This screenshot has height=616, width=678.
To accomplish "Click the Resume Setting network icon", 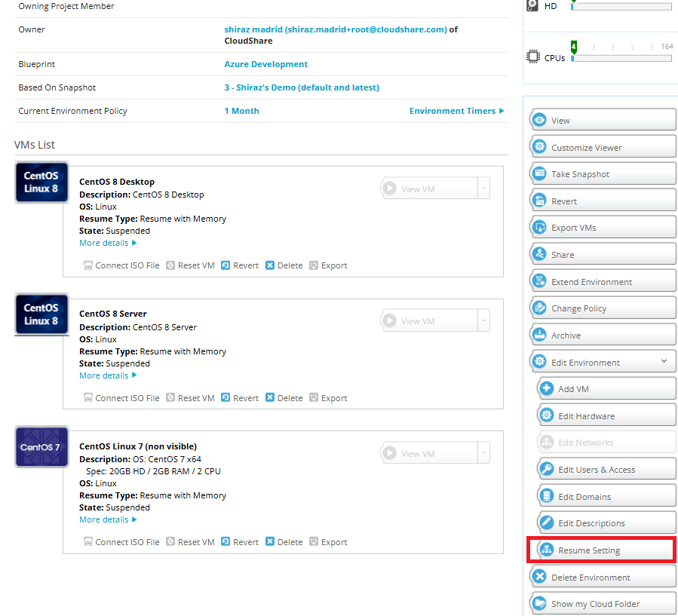I will (x=547, y=550).
